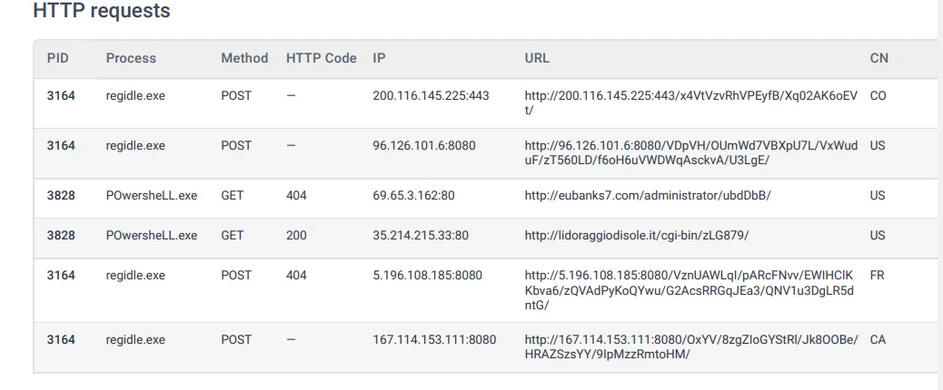Click the PID column header

pyautogui.click(x=58, y=58)
